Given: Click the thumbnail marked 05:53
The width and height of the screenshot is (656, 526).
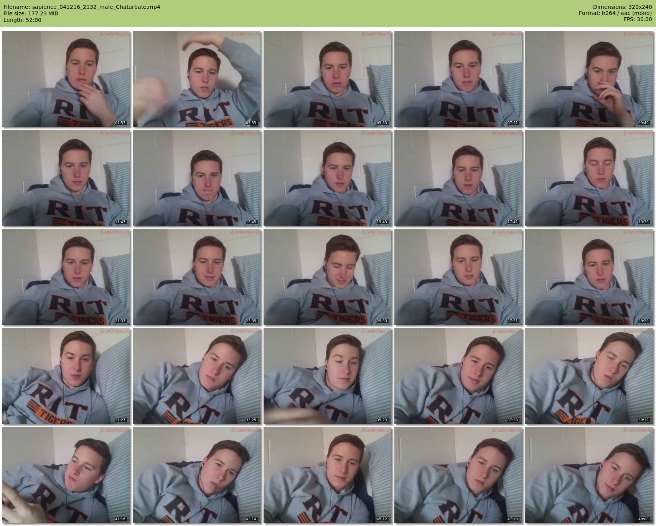Looking at the screenshot, I should coord(328,79).
